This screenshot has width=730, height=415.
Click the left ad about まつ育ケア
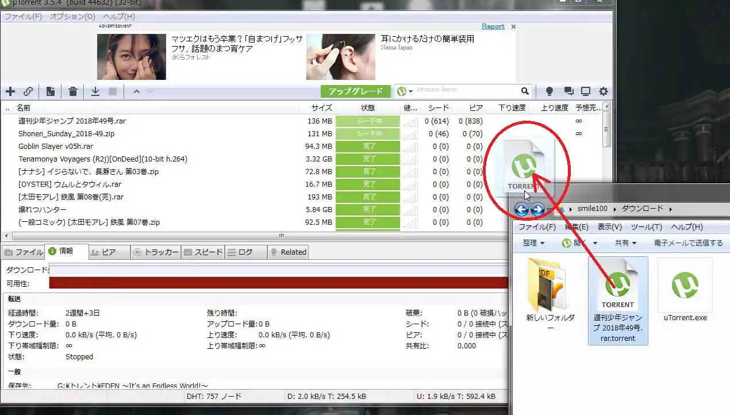tap(201, 56)
